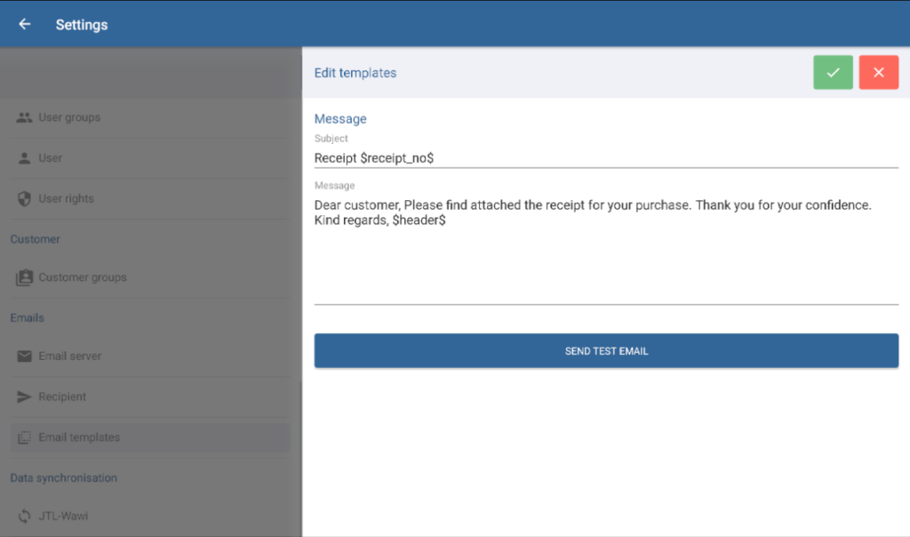The height and width of the screenshot is (537, 910).
Task: Click the back arrow in Settings header
Action: pos(24,24)
